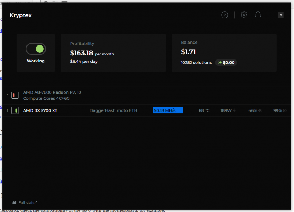
Task: Click the DaggerHashimoto ETH algorithm label
Action: (113, 110)
